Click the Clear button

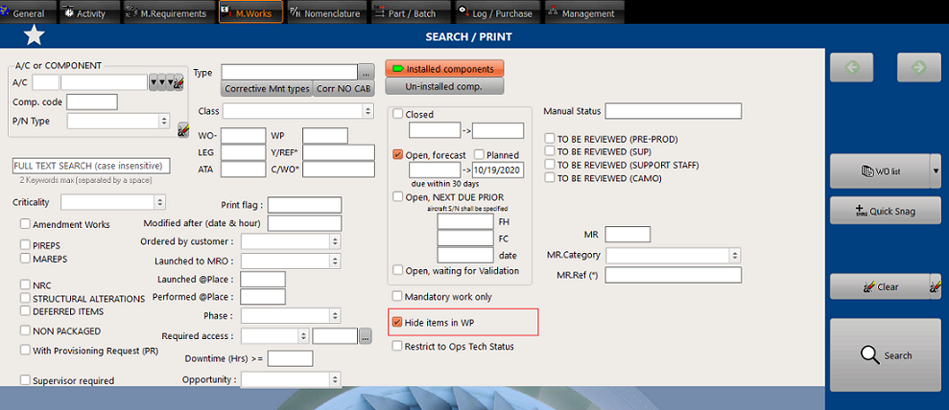[879, 286]
